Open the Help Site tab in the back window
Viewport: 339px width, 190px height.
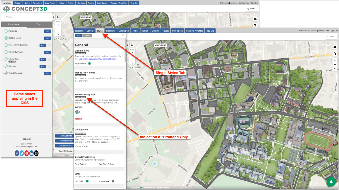point(134,3)
